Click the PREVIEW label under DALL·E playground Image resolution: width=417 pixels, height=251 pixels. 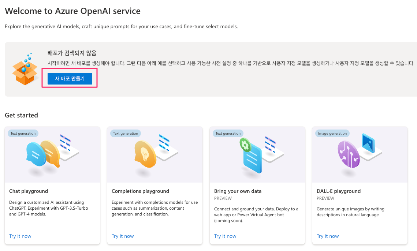[x=325, y=198]
